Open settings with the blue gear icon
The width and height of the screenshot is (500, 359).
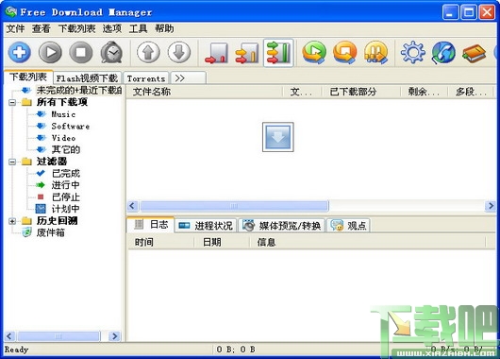point(413,52)
